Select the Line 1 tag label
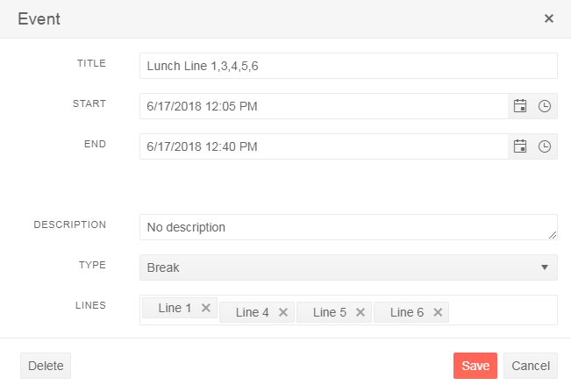571x392 pixels. 175,308
